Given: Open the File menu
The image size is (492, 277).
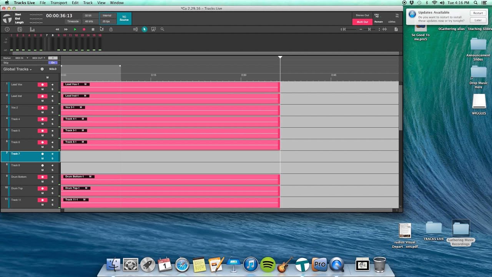Looking at the screenshot, I should (43, 3).
